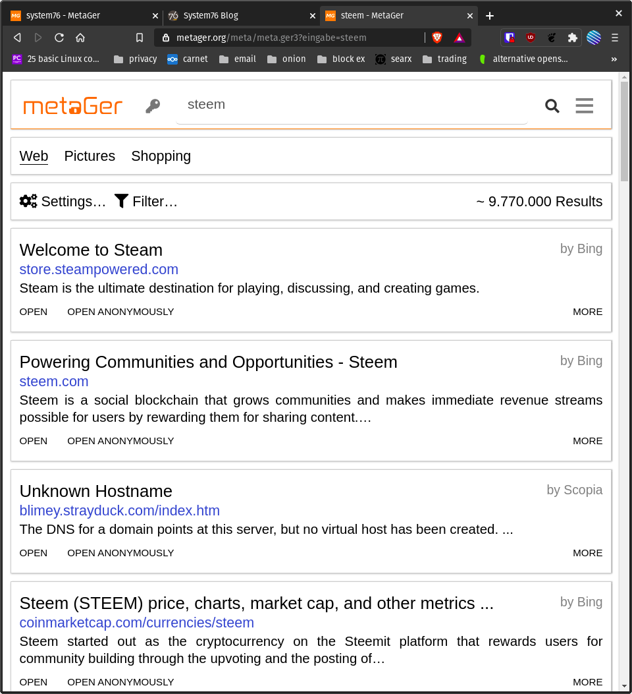Close the system76 - MetaGer tab
Image resolution: width=632 pixels, height=694 pixels.
click(x=155, y=16)
